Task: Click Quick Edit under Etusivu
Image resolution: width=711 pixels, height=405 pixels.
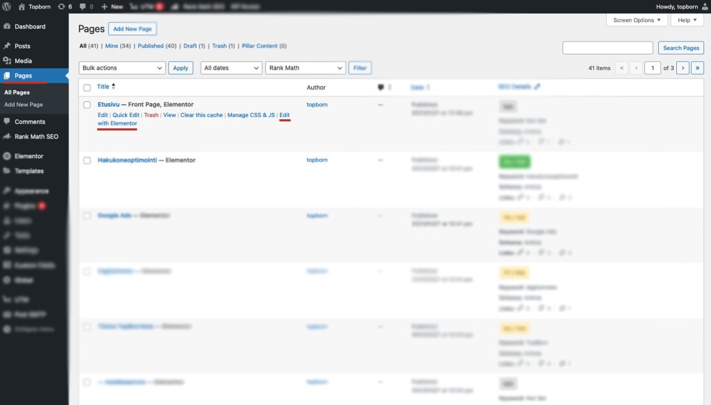Action: [x=126, y=115]
